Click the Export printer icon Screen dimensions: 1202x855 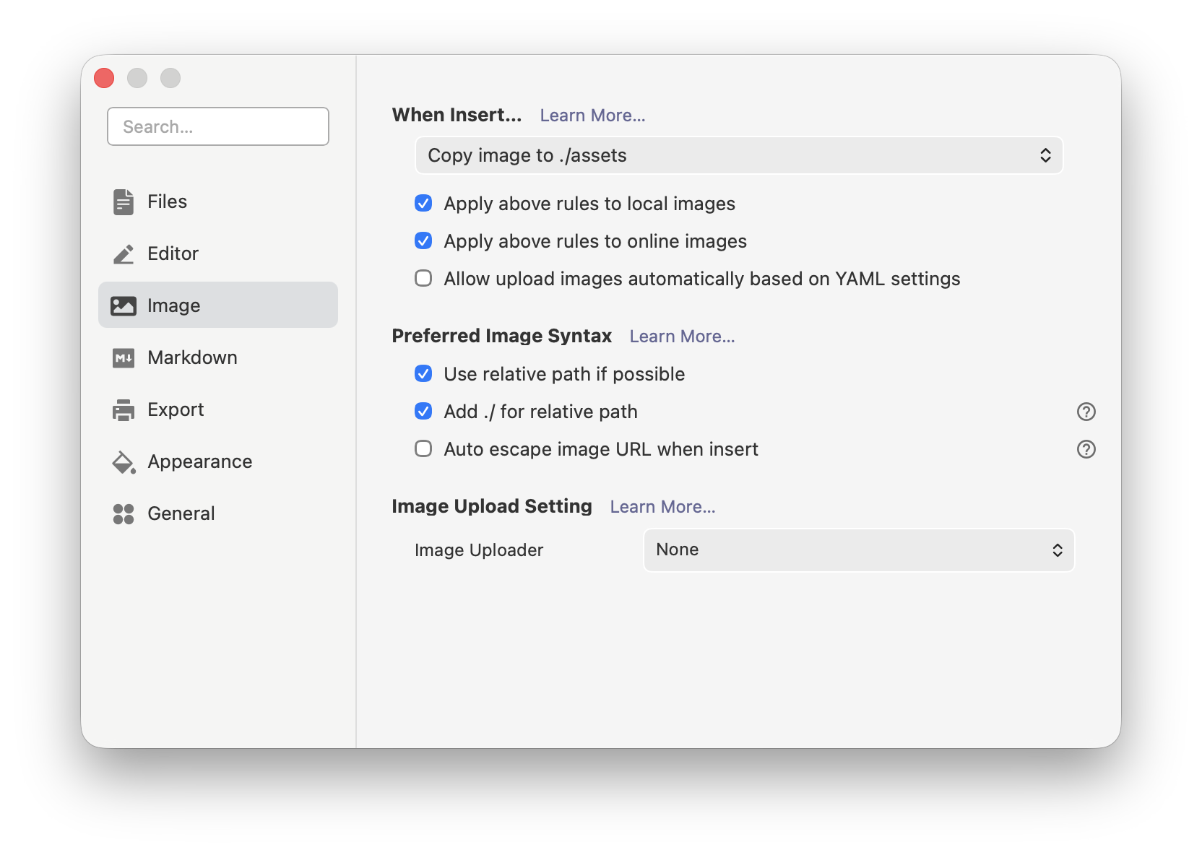click(124, 409)
